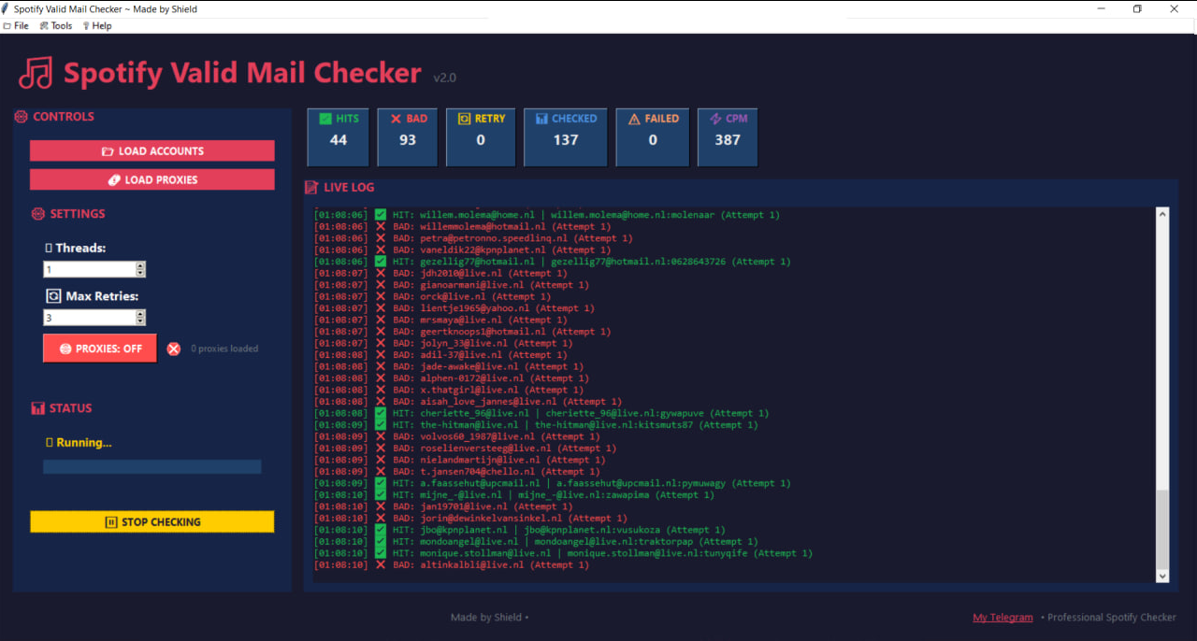Image resolution: width=1197 pixels, height=641 pixels.
Task: Click the STOP CHECKING button
Action: click(x=152, y=521)
